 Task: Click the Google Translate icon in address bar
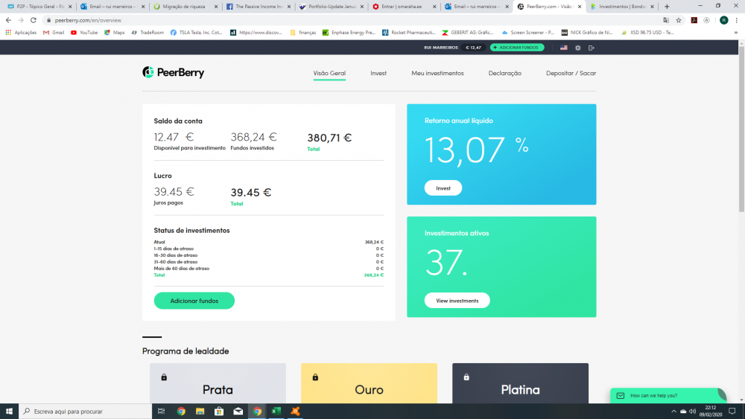tap(665, 20)
